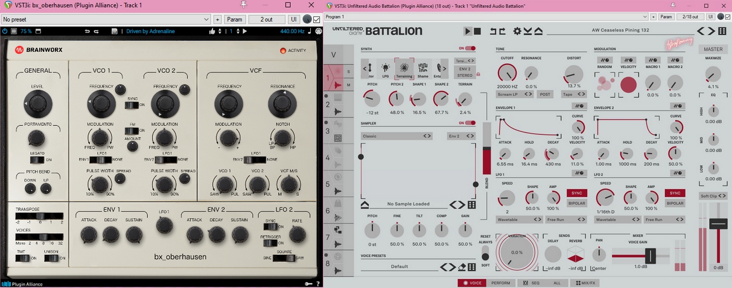Viewport: 732px width, 288px height.
Task: Open sampler Env 2 selector
Action: (x=461, y=136)
